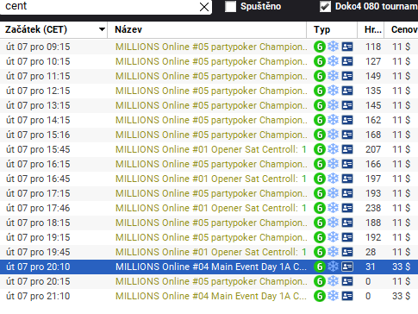Click date 'út 07 pro 15:16'
Screen dimensions: 418x314
38,135
